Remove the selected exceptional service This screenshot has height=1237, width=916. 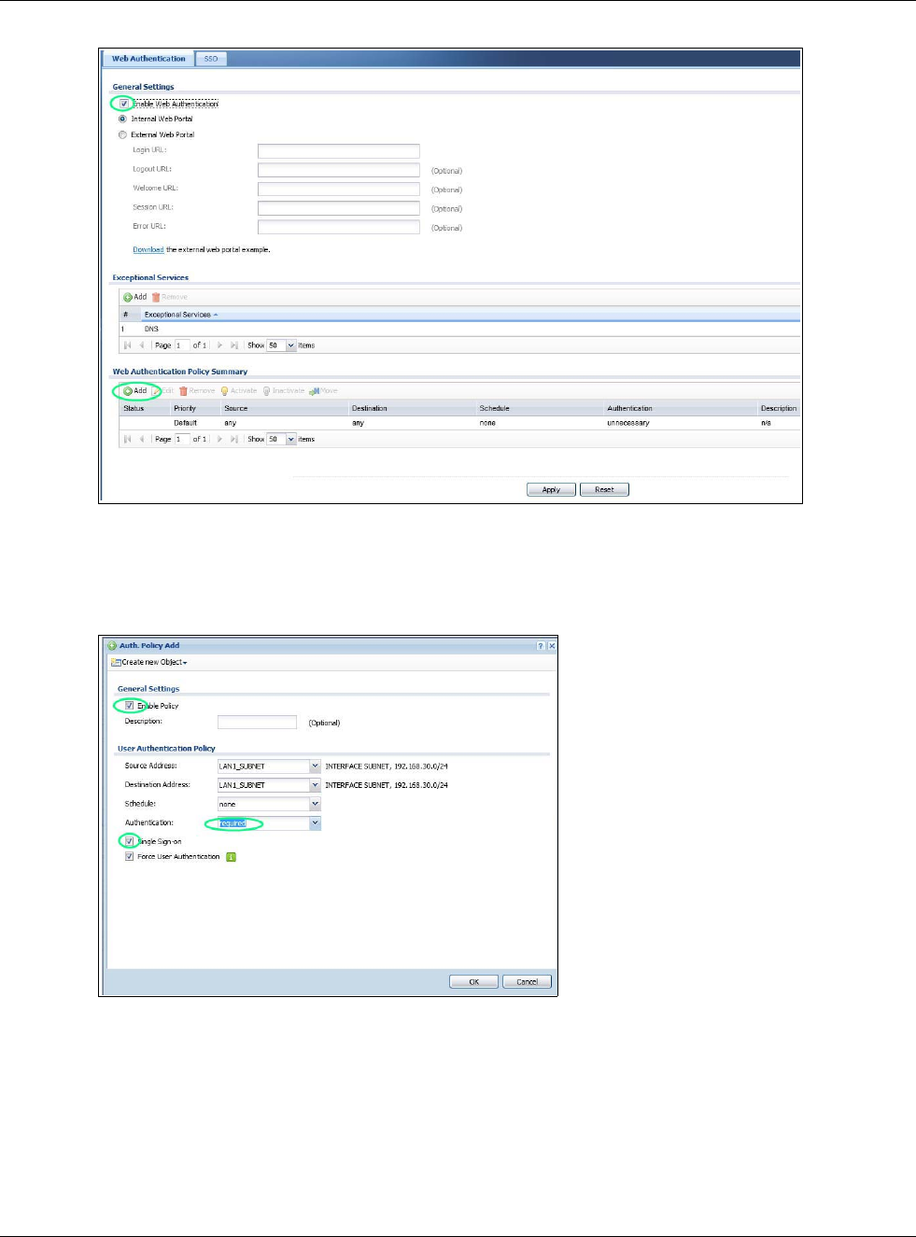click(170, 297)
